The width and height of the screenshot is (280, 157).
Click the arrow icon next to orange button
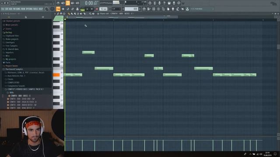63,9
